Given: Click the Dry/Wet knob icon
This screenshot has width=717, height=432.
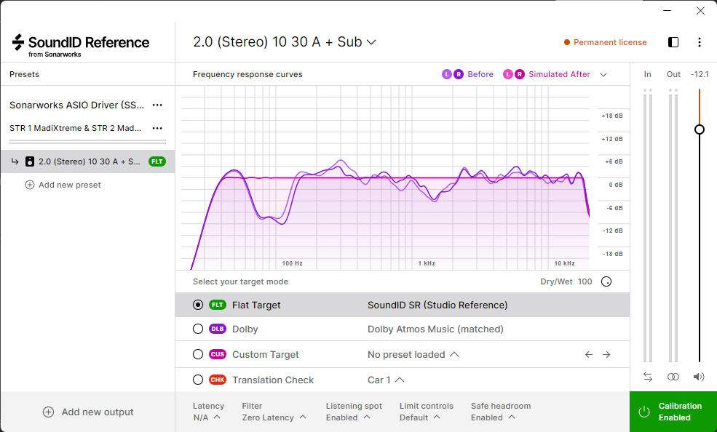Looking at the screenshot, I should [x=606, y=282].
